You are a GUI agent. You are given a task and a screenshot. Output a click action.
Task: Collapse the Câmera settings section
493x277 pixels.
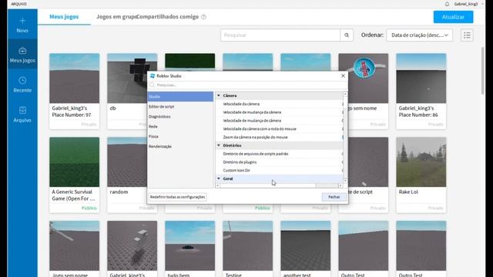tap(219, 95)
